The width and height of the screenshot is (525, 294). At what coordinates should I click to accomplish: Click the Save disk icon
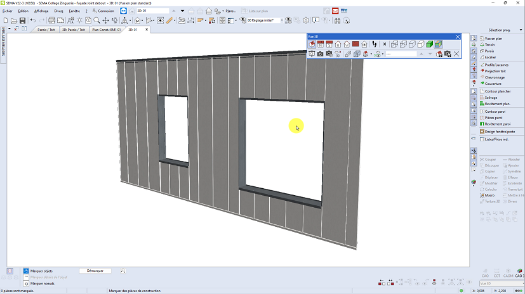tap(23, 21)
